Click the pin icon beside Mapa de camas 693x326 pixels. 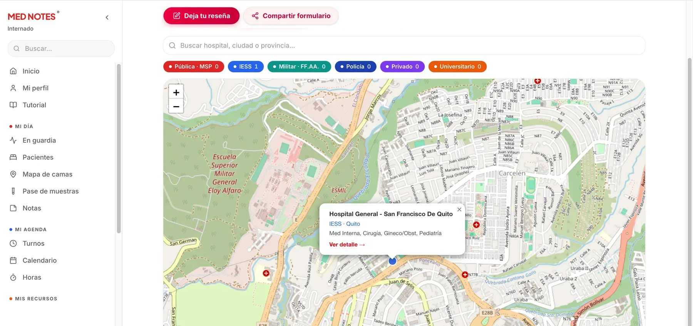tap(13, 174)
